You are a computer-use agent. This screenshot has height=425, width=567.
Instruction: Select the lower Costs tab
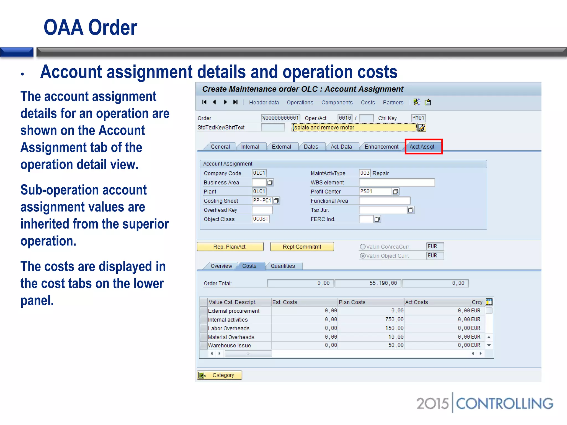point(249,266)
